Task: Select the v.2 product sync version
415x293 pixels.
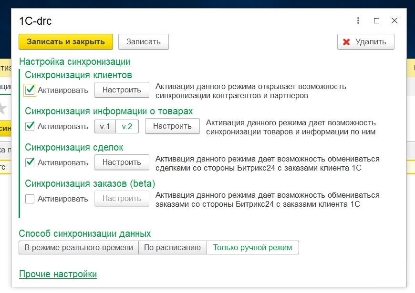Action: pyautogui.click(x=127, y=126)
